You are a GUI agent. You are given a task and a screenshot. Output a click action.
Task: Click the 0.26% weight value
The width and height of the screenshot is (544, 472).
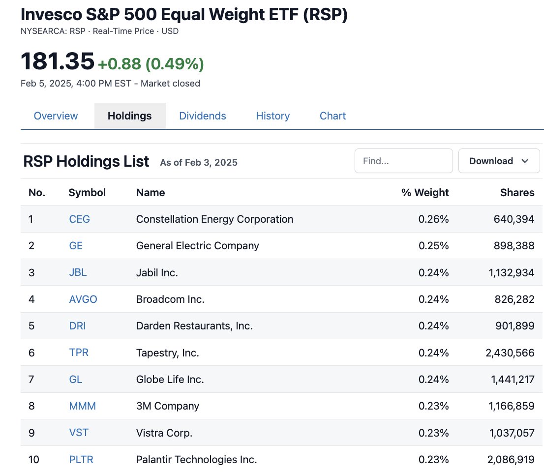coord(434,219)
